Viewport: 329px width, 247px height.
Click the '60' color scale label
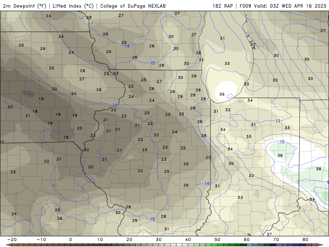(x=247, y=240)
